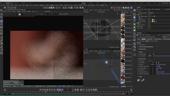Click the Text spline T icon
The width and height of the screenshot is (170, 96).
(x=134, y=20)
